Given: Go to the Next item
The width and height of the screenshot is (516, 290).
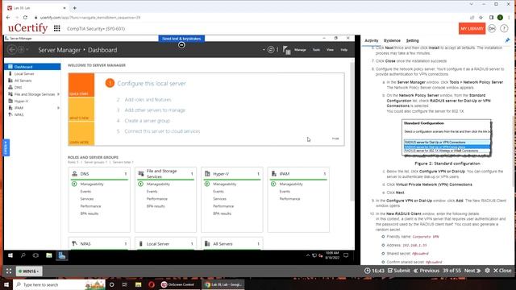Looking at the screenshot, I should point(472,271).
